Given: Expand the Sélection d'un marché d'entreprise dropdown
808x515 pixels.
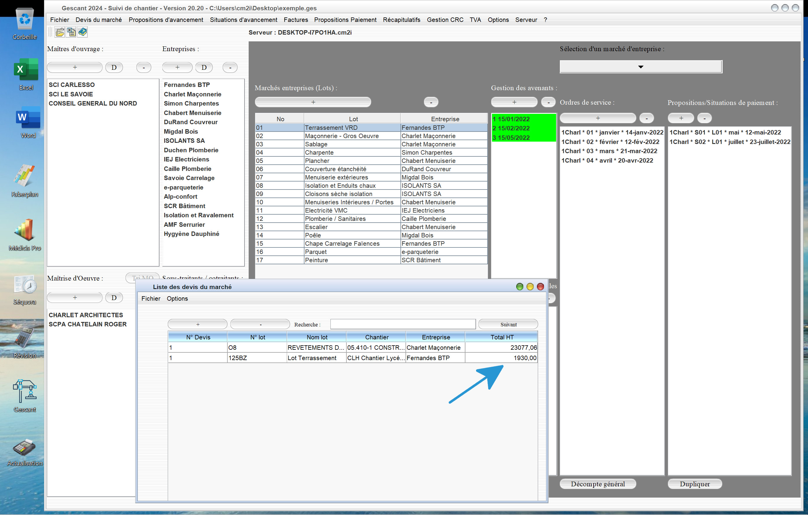Looking at the screenshot, I should pos(641,67).
